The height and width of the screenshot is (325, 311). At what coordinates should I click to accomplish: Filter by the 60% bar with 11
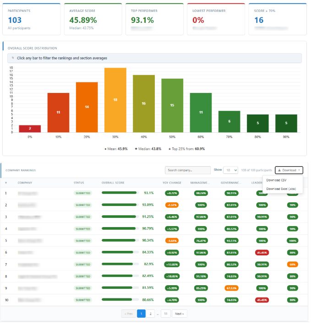[x=201, y=113]
